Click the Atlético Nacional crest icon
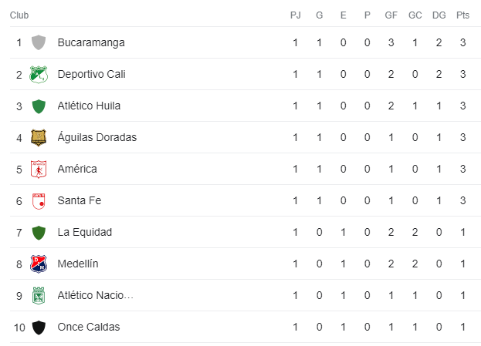 39,295
